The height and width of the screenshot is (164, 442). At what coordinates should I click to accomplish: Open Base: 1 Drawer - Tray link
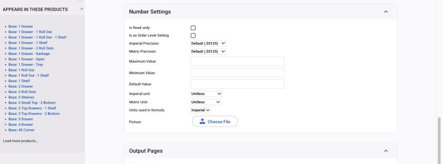(26, 65)
